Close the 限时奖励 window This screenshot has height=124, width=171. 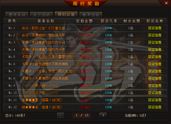[166, 3]
